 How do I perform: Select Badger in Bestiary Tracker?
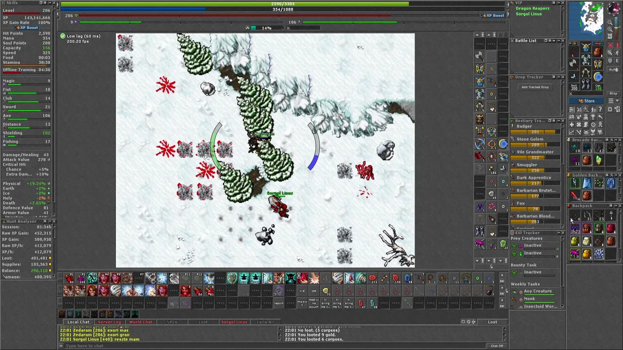point(535,129)
